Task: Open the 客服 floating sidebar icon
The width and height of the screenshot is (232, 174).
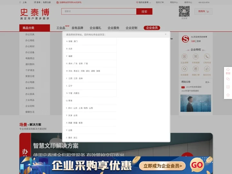Action: [x=228, y=71]
